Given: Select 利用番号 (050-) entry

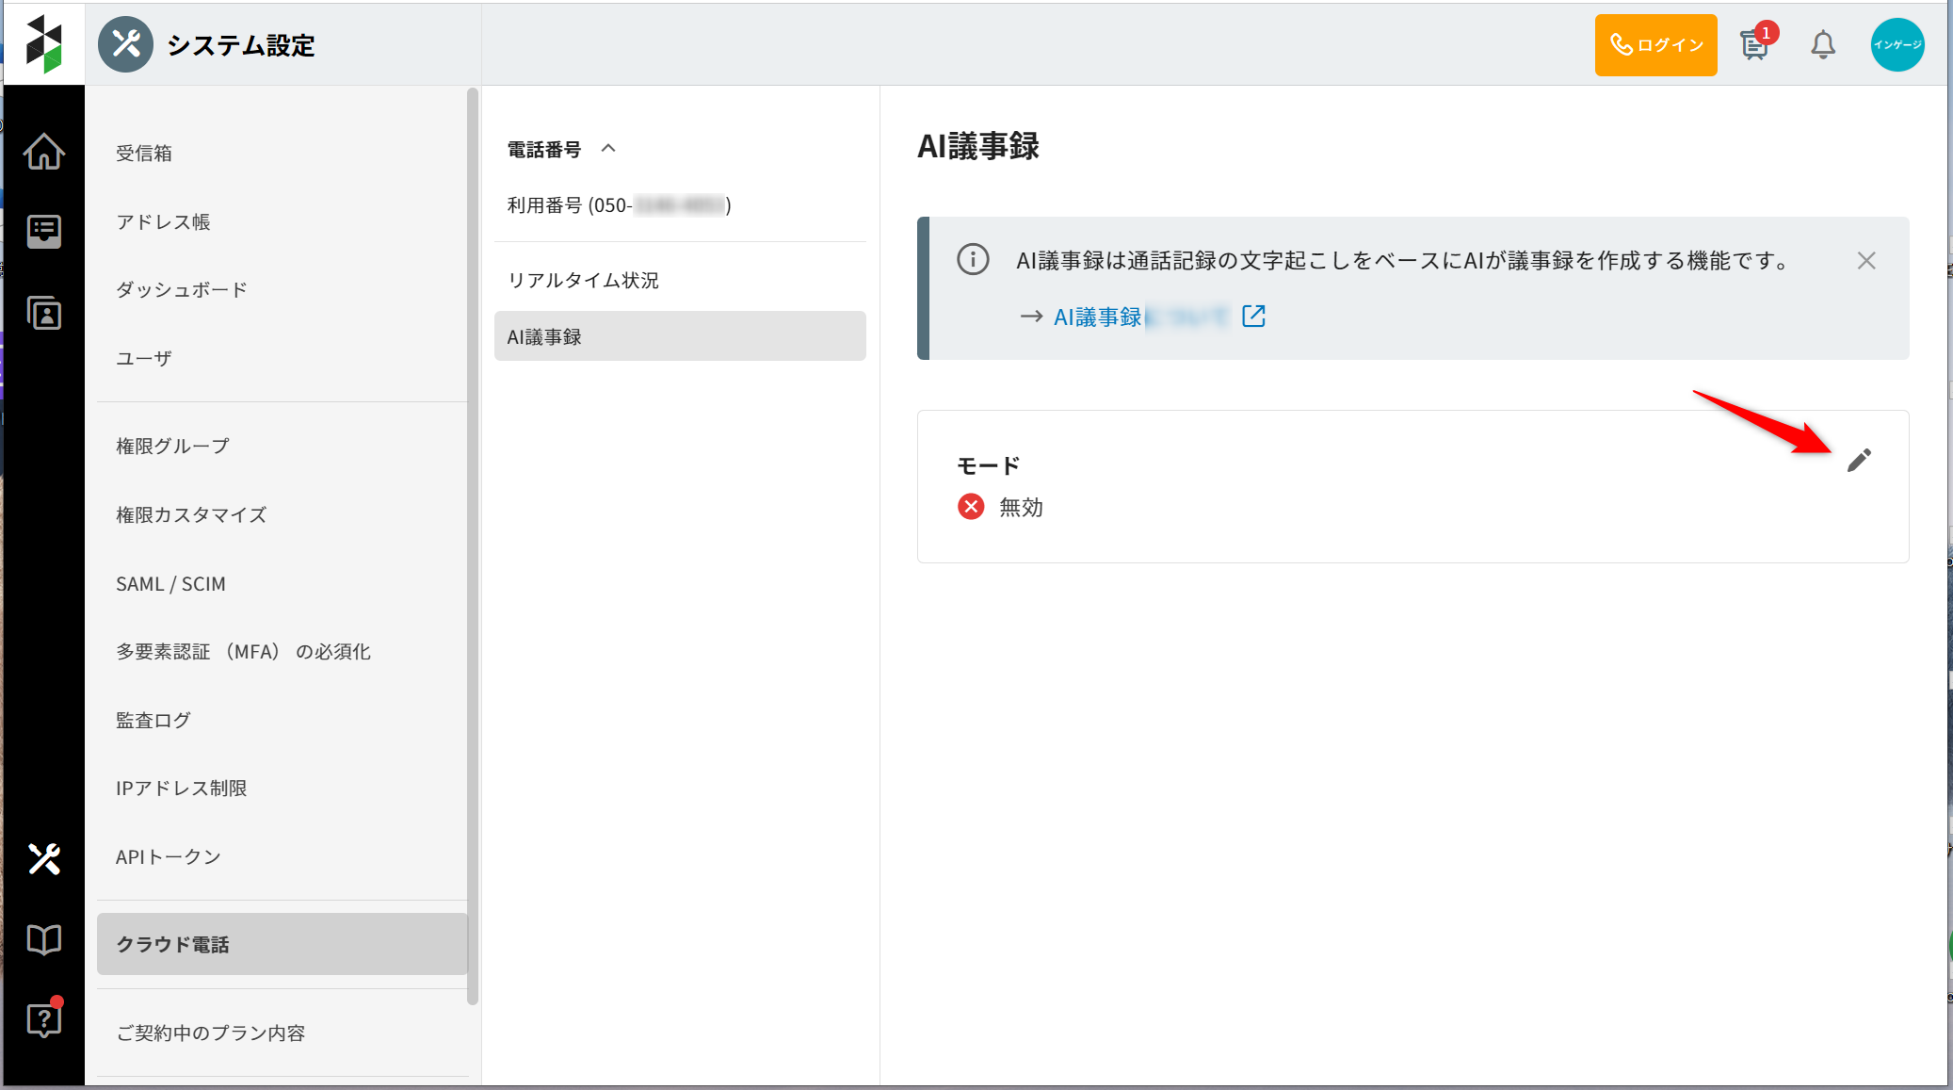Looking at the screenshot, I should pos(619,205).
